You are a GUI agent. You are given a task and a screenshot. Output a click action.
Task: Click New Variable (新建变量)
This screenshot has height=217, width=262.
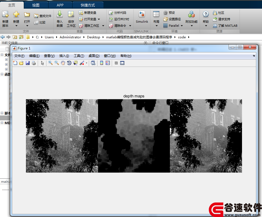point(88,13)
